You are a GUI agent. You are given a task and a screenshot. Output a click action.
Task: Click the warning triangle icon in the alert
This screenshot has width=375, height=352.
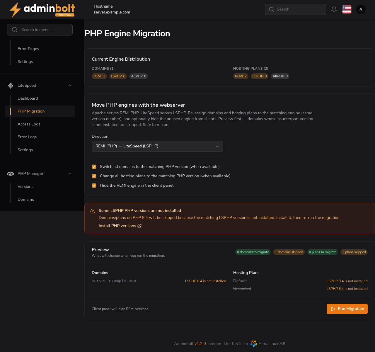coord(92,211)
